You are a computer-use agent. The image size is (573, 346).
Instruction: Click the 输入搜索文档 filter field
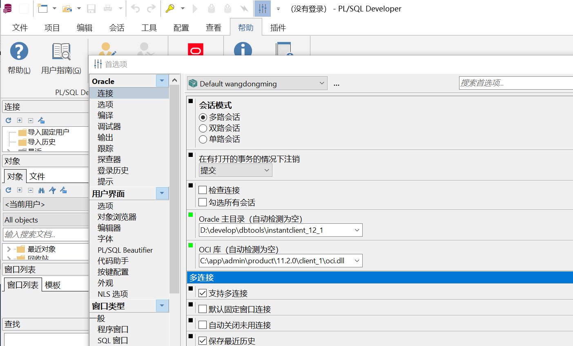tap(46, 234)
